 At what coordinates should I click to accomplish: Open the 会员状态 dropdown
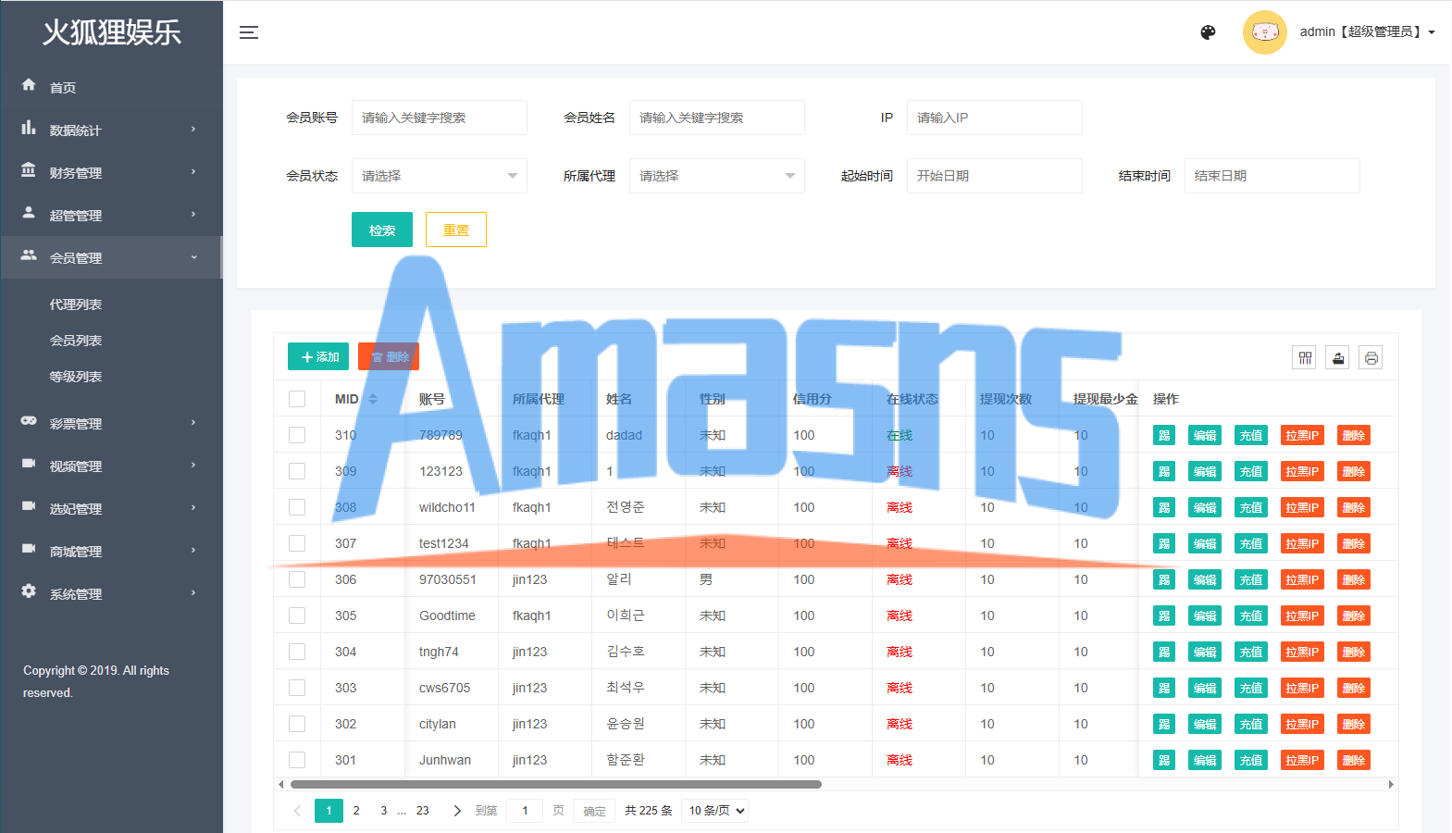[440, 176]
